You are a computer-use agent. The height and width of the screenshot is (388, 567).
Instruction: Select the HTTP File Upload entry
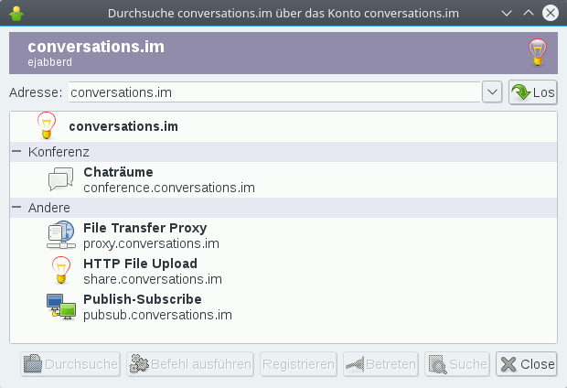point(283,271)
